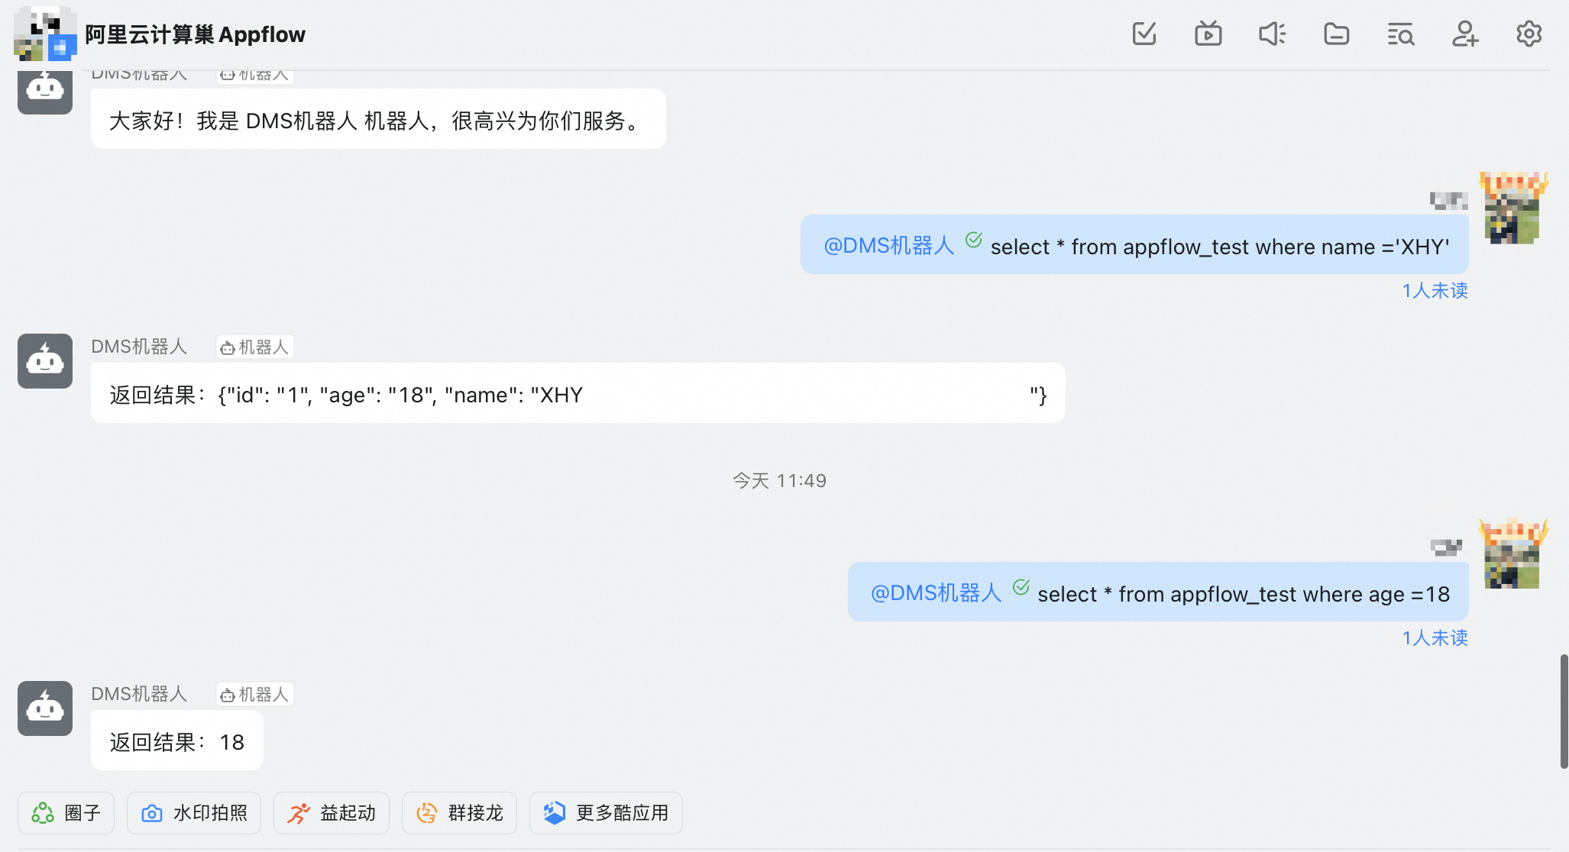The width and height of the screenshot is (1569, 852).
Task: Click the search chat history icon
Action: tap(1401, 34)
